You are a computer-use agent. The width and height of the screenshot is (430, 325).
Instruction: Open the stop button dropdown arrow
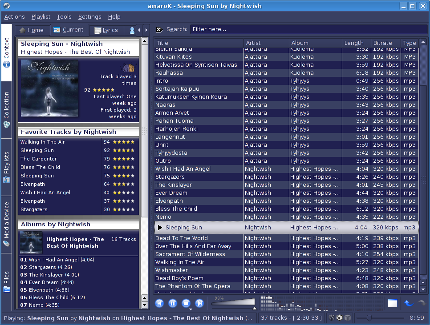pyautogui.click(x=191, y=309)
